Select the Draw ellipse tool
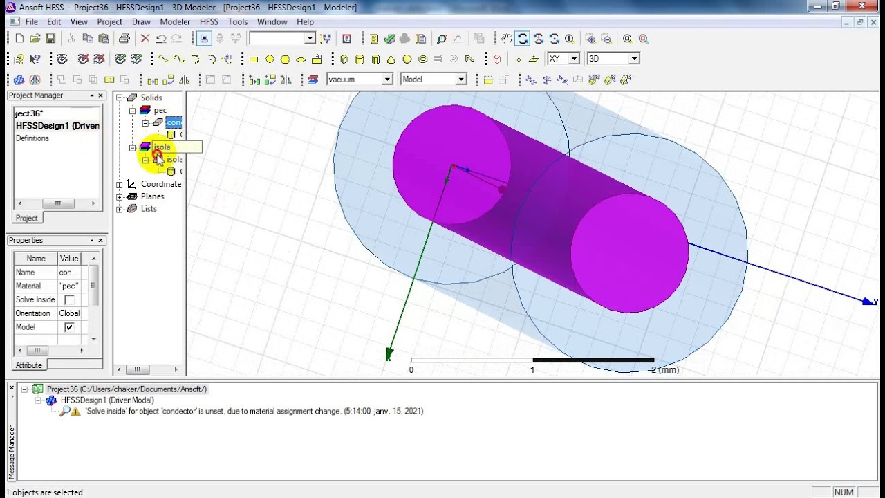This screenshot has height=498, width=885. point(301,59)
